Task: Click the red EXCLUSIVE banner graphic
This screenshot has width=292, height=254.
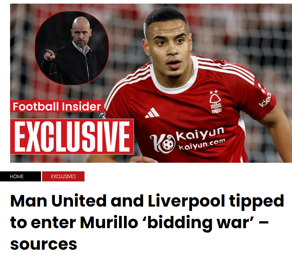Action: pos(72,137)
